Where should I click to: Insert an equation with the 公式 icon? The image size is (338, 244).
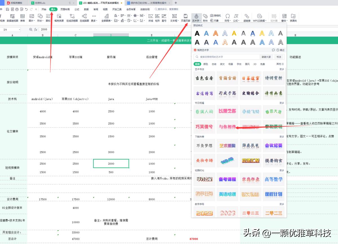(x=235, y=17)
